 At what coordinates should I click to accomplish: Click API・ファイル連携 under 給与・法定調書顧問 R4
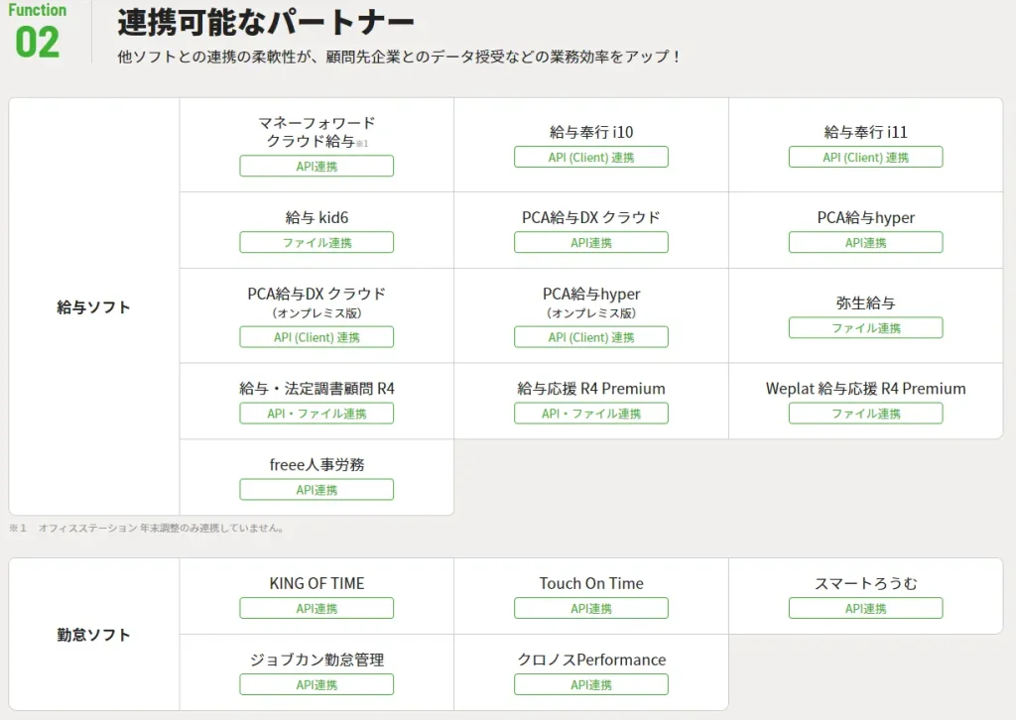[x=317, y=414]
